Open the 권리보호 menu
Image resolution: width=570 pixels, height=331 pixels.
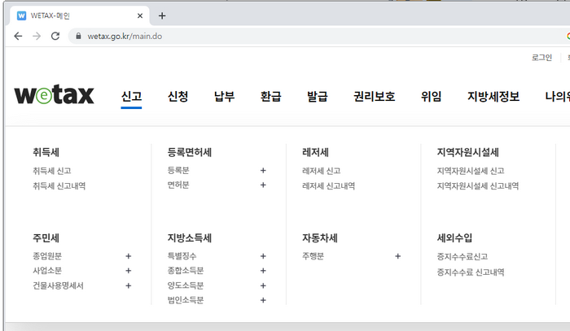tap(375, 97)
